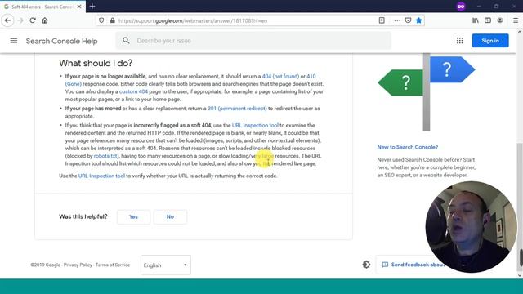Image resolution: width=523 pixels, height=294 pixels.
Task: Open the Terms of Service footer link
Action: [113, 265]
